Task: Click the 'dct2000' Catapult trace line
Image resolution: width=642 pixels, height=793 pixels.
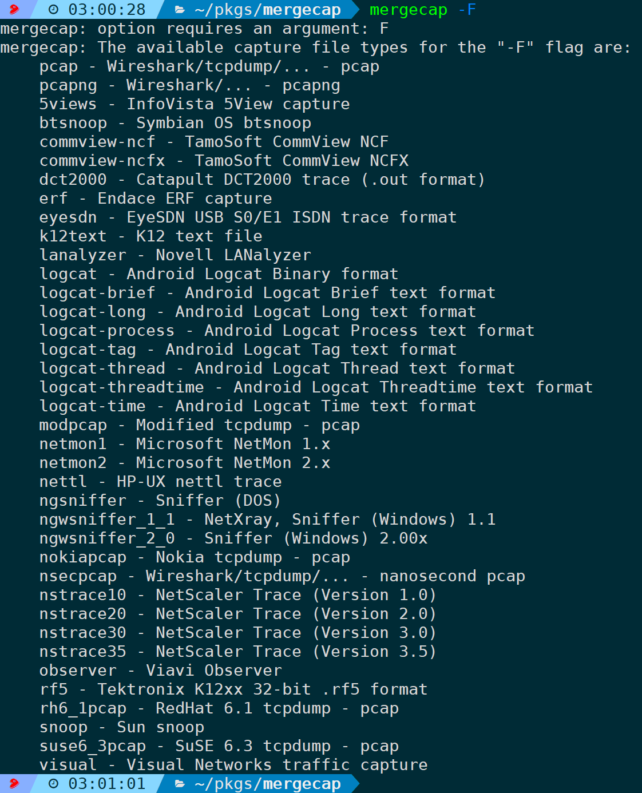Action: click(x=262, y=180)
